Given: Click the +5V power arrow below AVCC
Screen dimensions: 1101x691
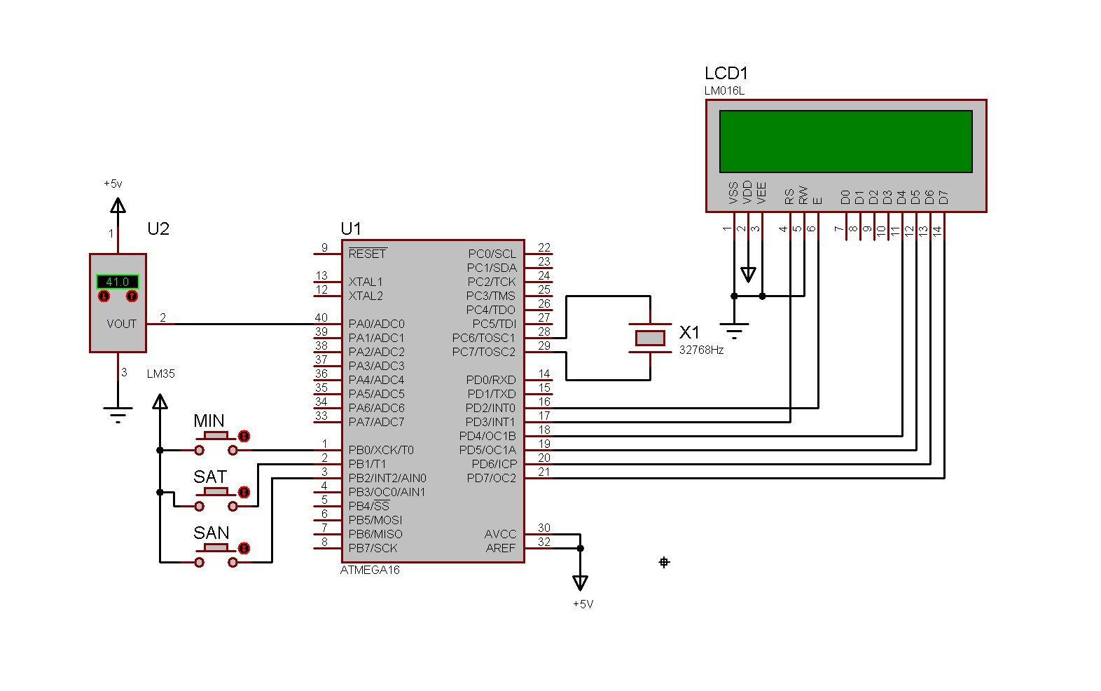Looking at the screenshot, I should (580, 583).
